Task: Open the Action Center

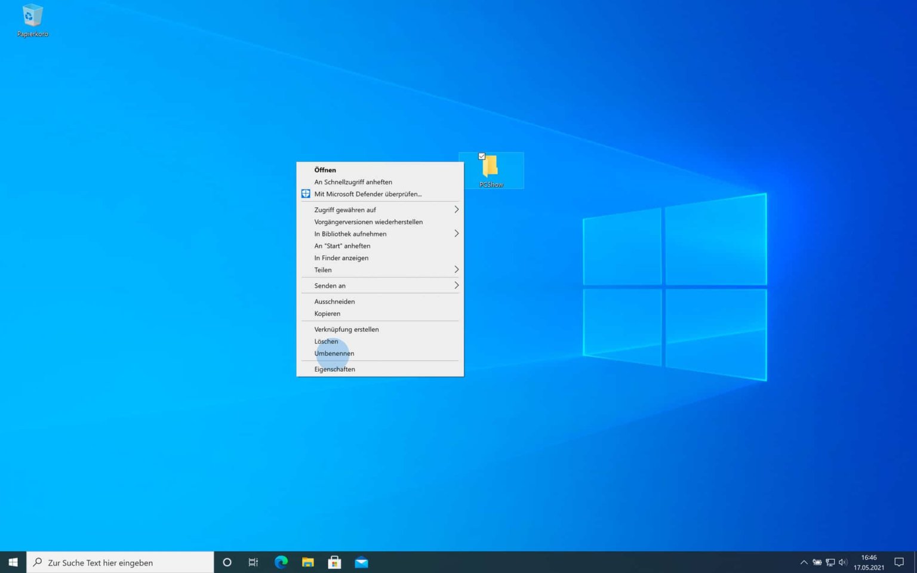Action: pyautogui.click(x=899, y=562)
